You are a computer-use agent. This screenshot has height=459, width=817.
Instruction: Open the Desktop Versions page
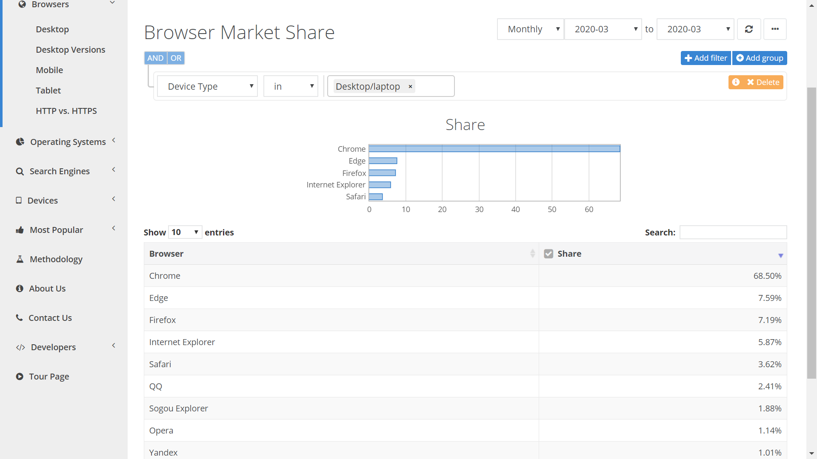point(70,50)
